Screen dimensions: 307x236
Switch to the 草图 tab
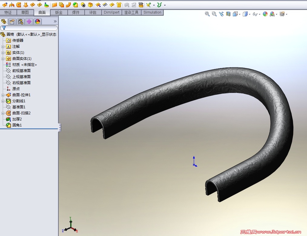(25, 12)
